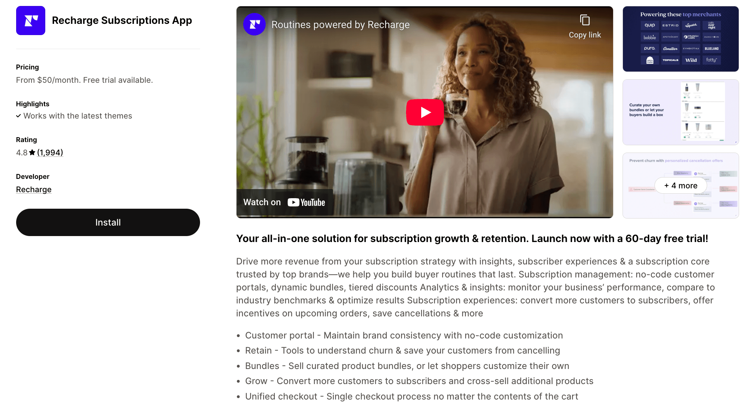This screenshot has height=416, width=751.
Task: Open the bundles build-a-box screenshot thumbnail
Action: [x=680, y=112]
